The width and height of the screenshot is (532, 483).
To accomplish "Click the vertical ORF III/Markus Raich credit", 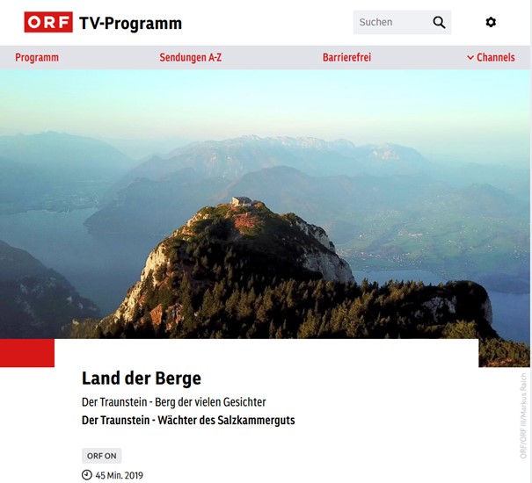I will coord(523,416).
